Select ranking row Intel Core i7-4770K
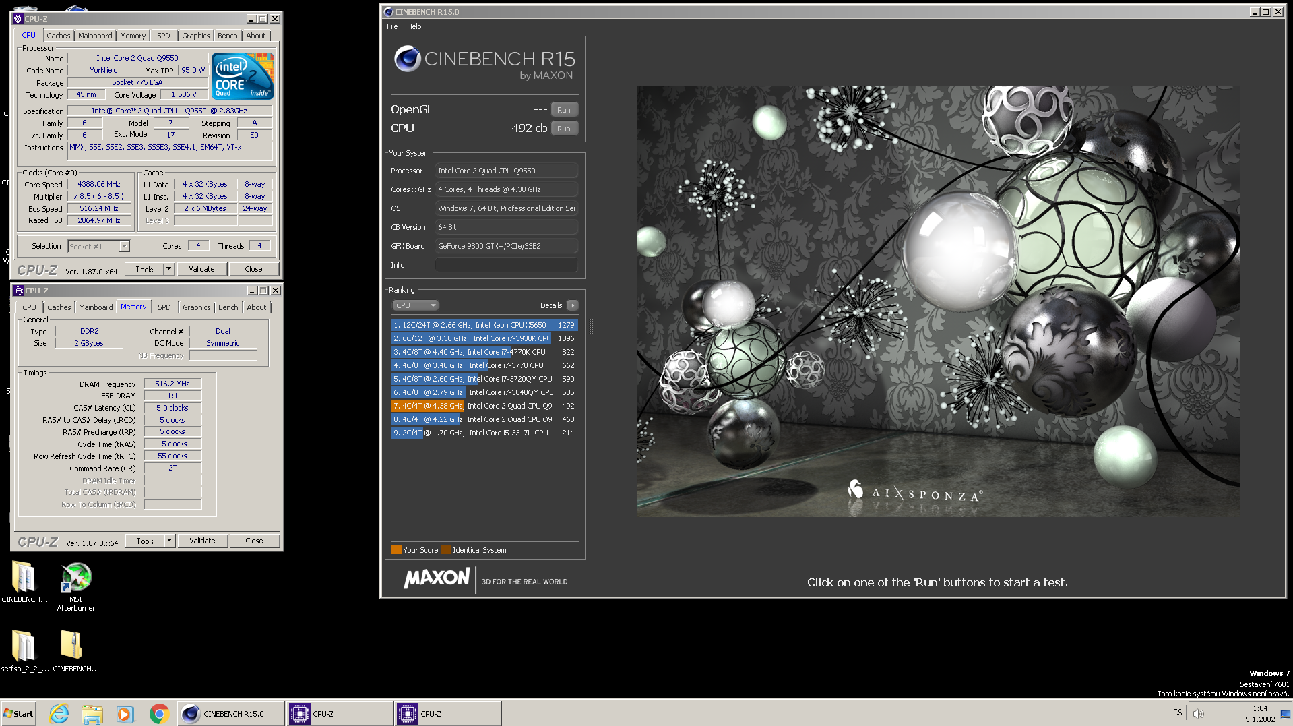 (484, 352)
